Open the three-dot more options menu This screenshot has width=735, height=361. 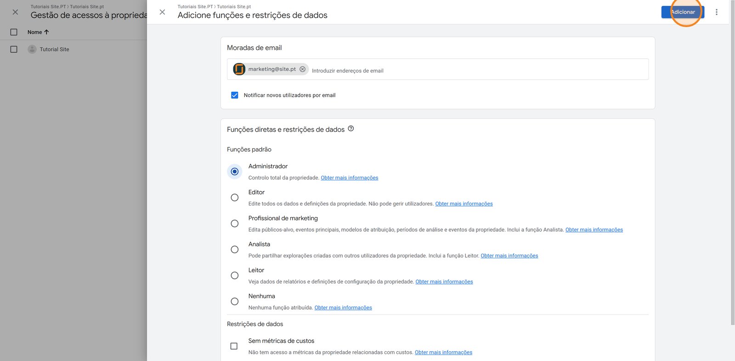click(x=716, y=12)
